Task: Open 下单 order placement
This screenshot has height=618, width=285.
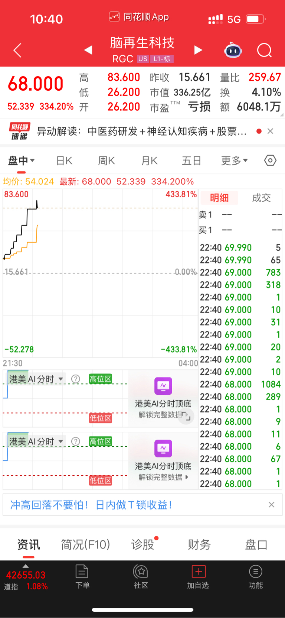Action: tap(82, 576)
